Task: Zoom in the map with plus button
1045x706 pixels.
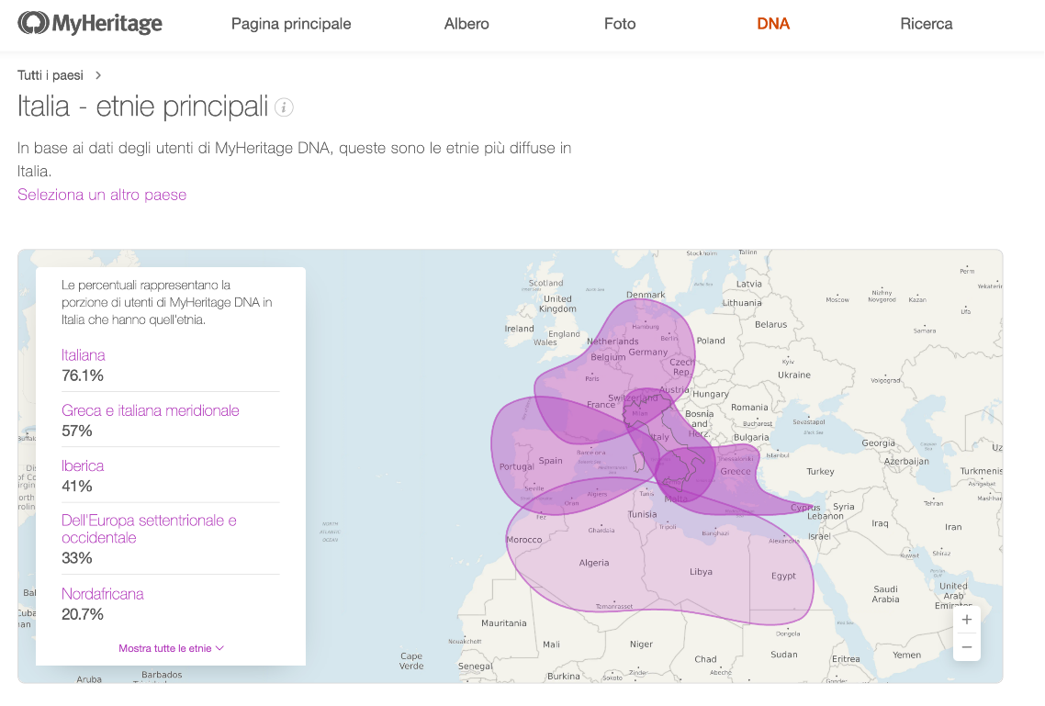Action: (966, 620)
